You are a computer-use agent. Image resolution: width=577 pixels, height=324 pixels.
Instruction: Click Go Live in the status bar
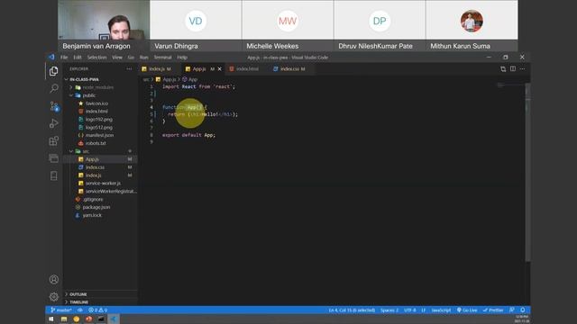[x=467, y=310]
